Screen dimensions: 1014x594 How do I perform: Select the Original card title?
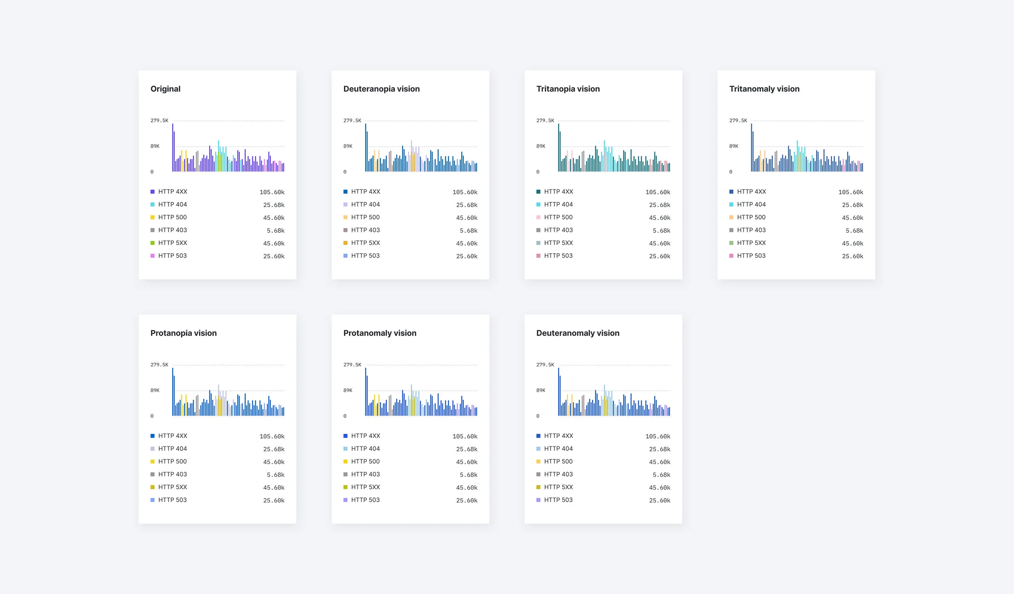165,89
